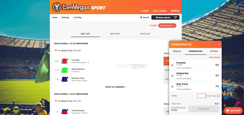Click the 10:10 Turffontein live stream icon
Image resolution: width=244 pixels, height=115 pixels.
tap(56, 50)
